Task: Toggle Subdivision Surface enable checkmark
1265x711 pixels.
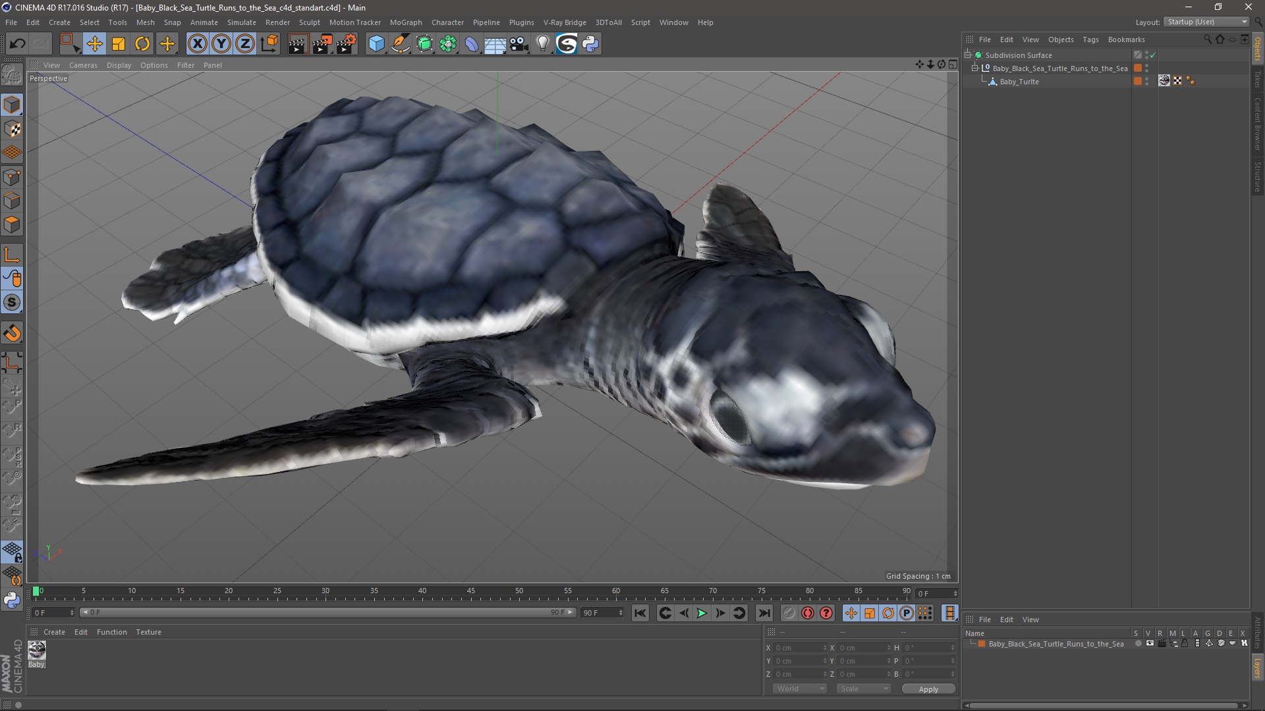Action: pyautogui.click(x=1152, y=55)
